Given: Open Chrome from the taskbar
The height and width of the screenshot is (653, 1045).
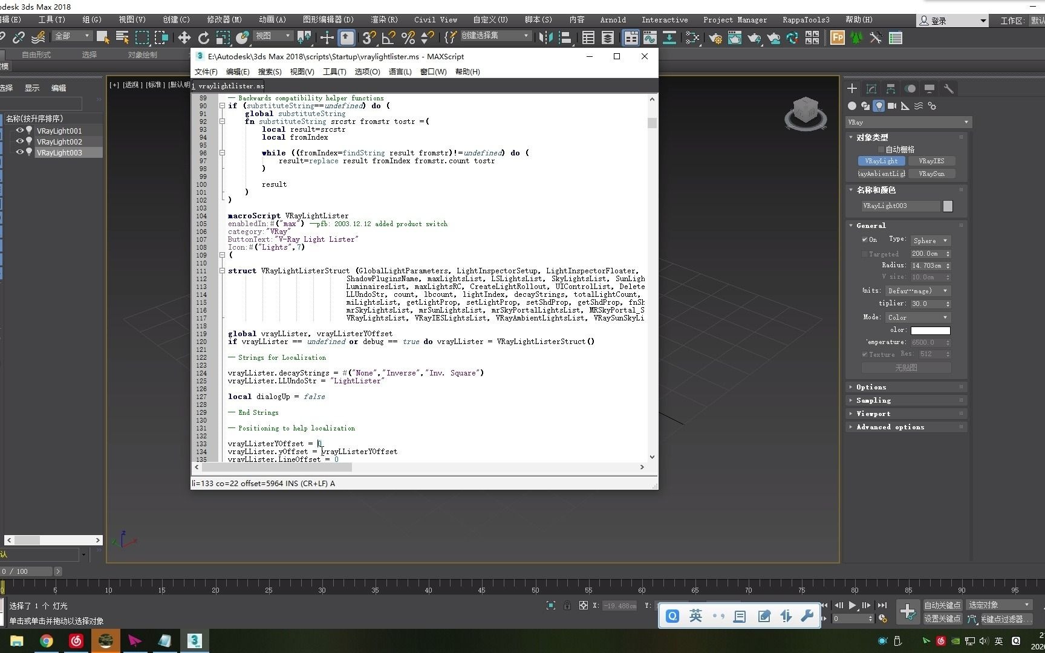Looking at the screenshot, I should coord(47,641).
